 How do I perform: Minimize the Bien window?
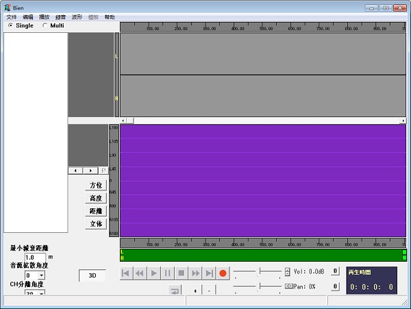tap(371, 8)
